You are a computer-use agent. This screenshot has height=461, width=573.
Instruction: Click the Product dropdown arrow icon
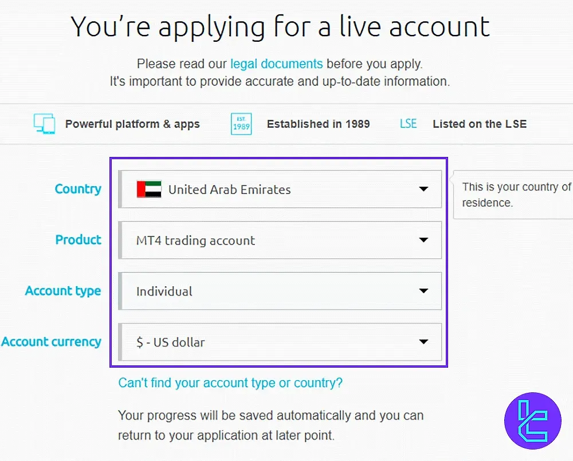point(423,240)
